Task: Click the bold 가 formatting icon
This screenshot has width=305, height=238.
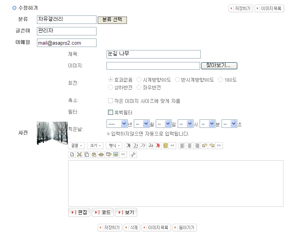Action: click(128, 146)
